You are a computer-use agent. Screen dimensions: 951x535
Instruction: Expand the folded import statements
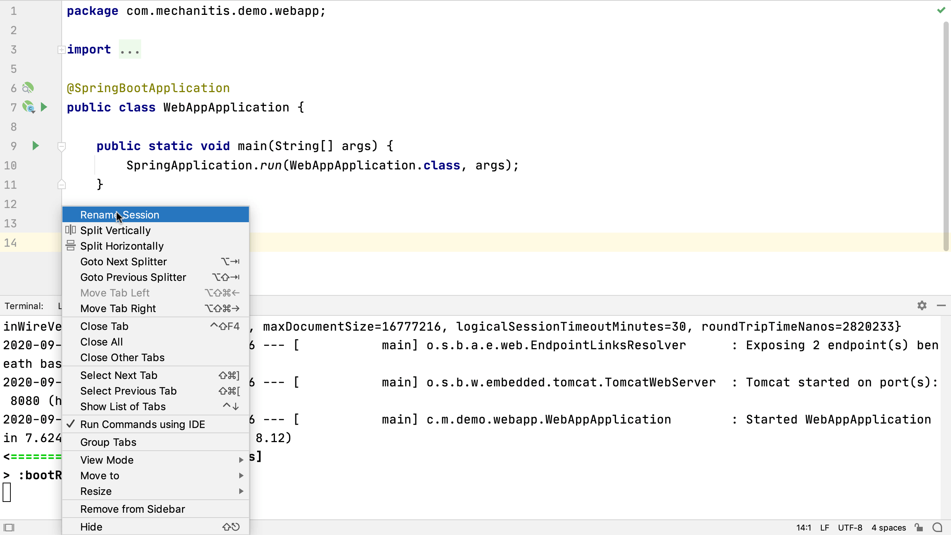click(x=62, y=49)
